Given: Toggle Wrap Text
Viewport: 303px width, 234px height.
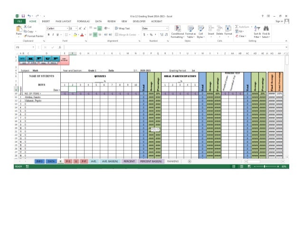Looking at the screenshot, I should tap(123, 28).
